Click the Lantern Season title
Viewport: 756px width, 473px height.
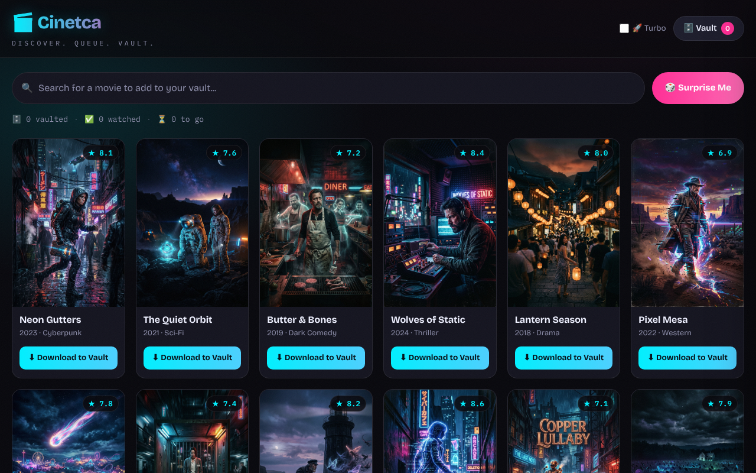click(550, 320)
